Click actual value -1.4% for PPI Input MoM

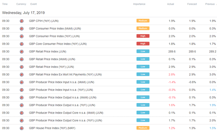[x=172, y=82]
